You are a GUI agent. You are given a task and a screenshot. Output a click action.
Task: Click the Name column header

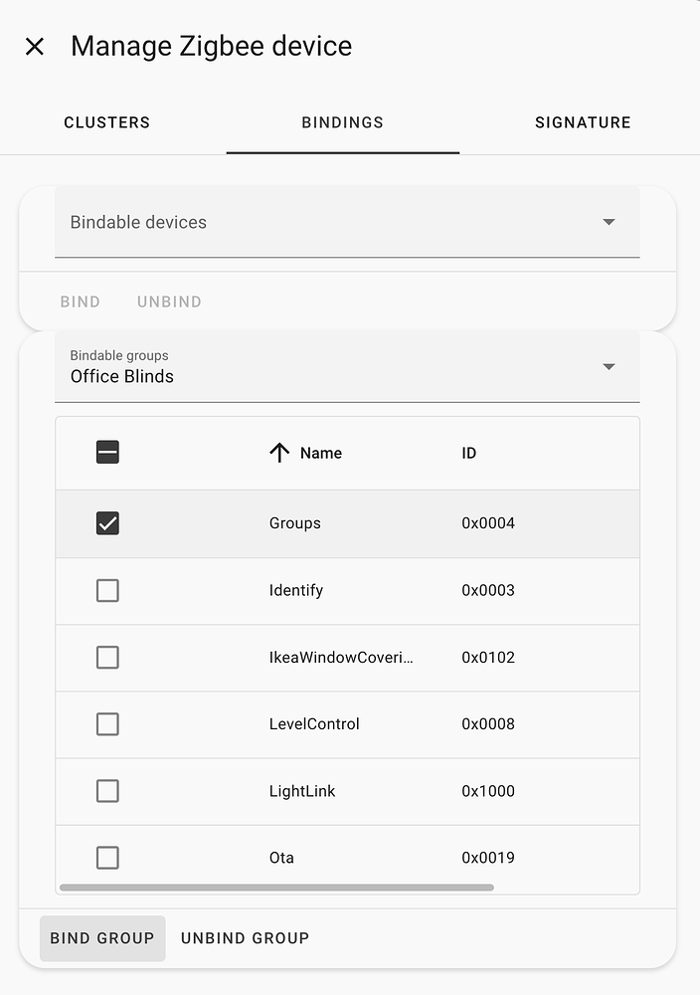319,452
